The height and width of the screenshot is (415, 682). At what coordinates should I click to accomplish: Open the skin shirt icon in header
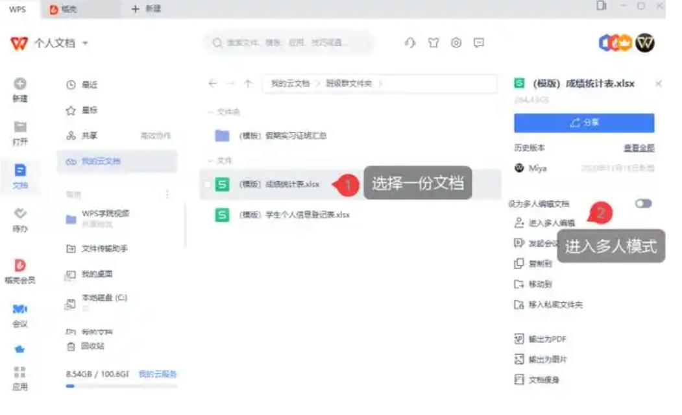click(x=433, y=43)
